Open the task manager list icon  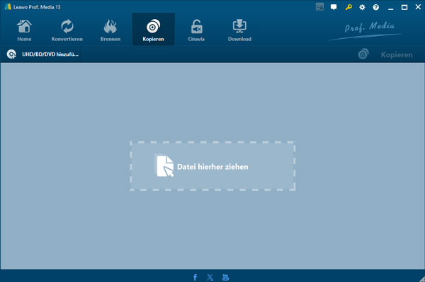coord(320,7)
